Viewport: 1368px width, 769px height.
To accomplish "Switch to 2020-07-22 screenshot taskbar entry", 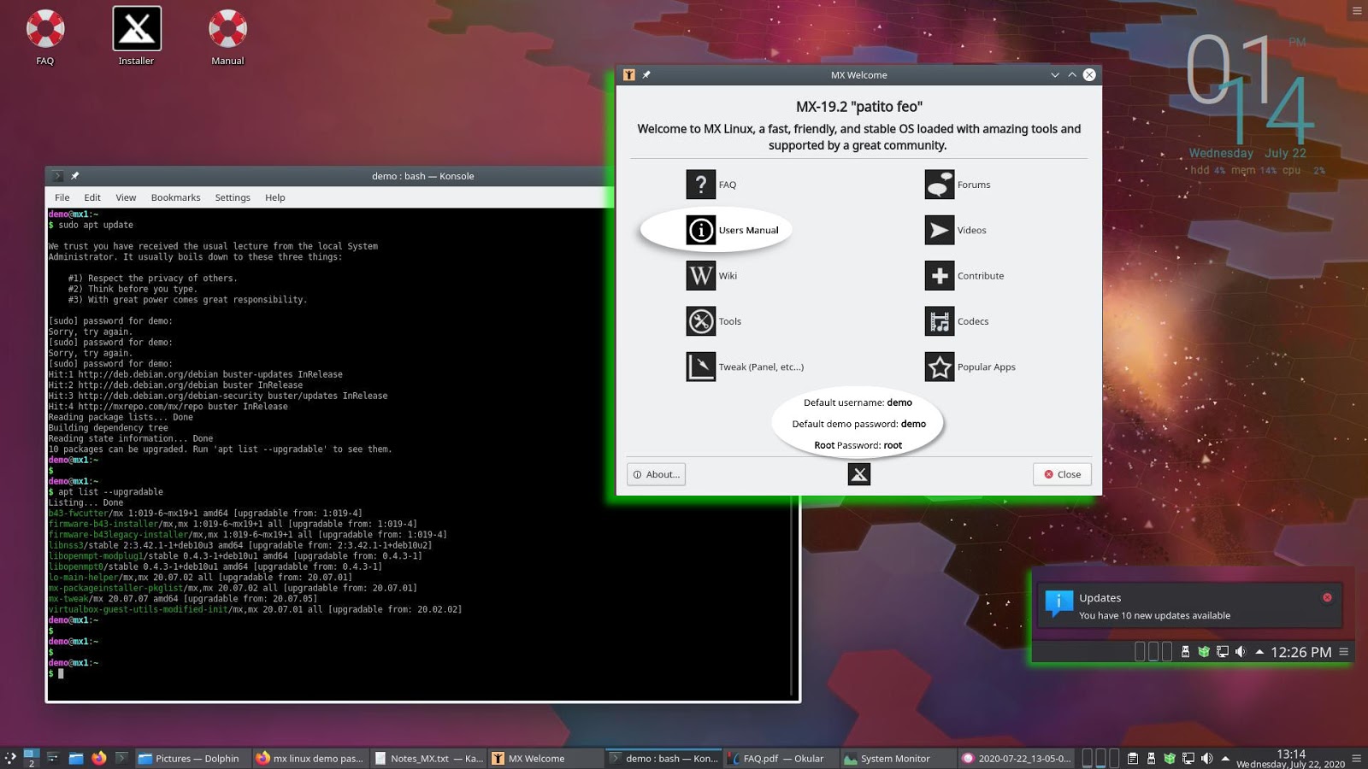I will 1016,758.
